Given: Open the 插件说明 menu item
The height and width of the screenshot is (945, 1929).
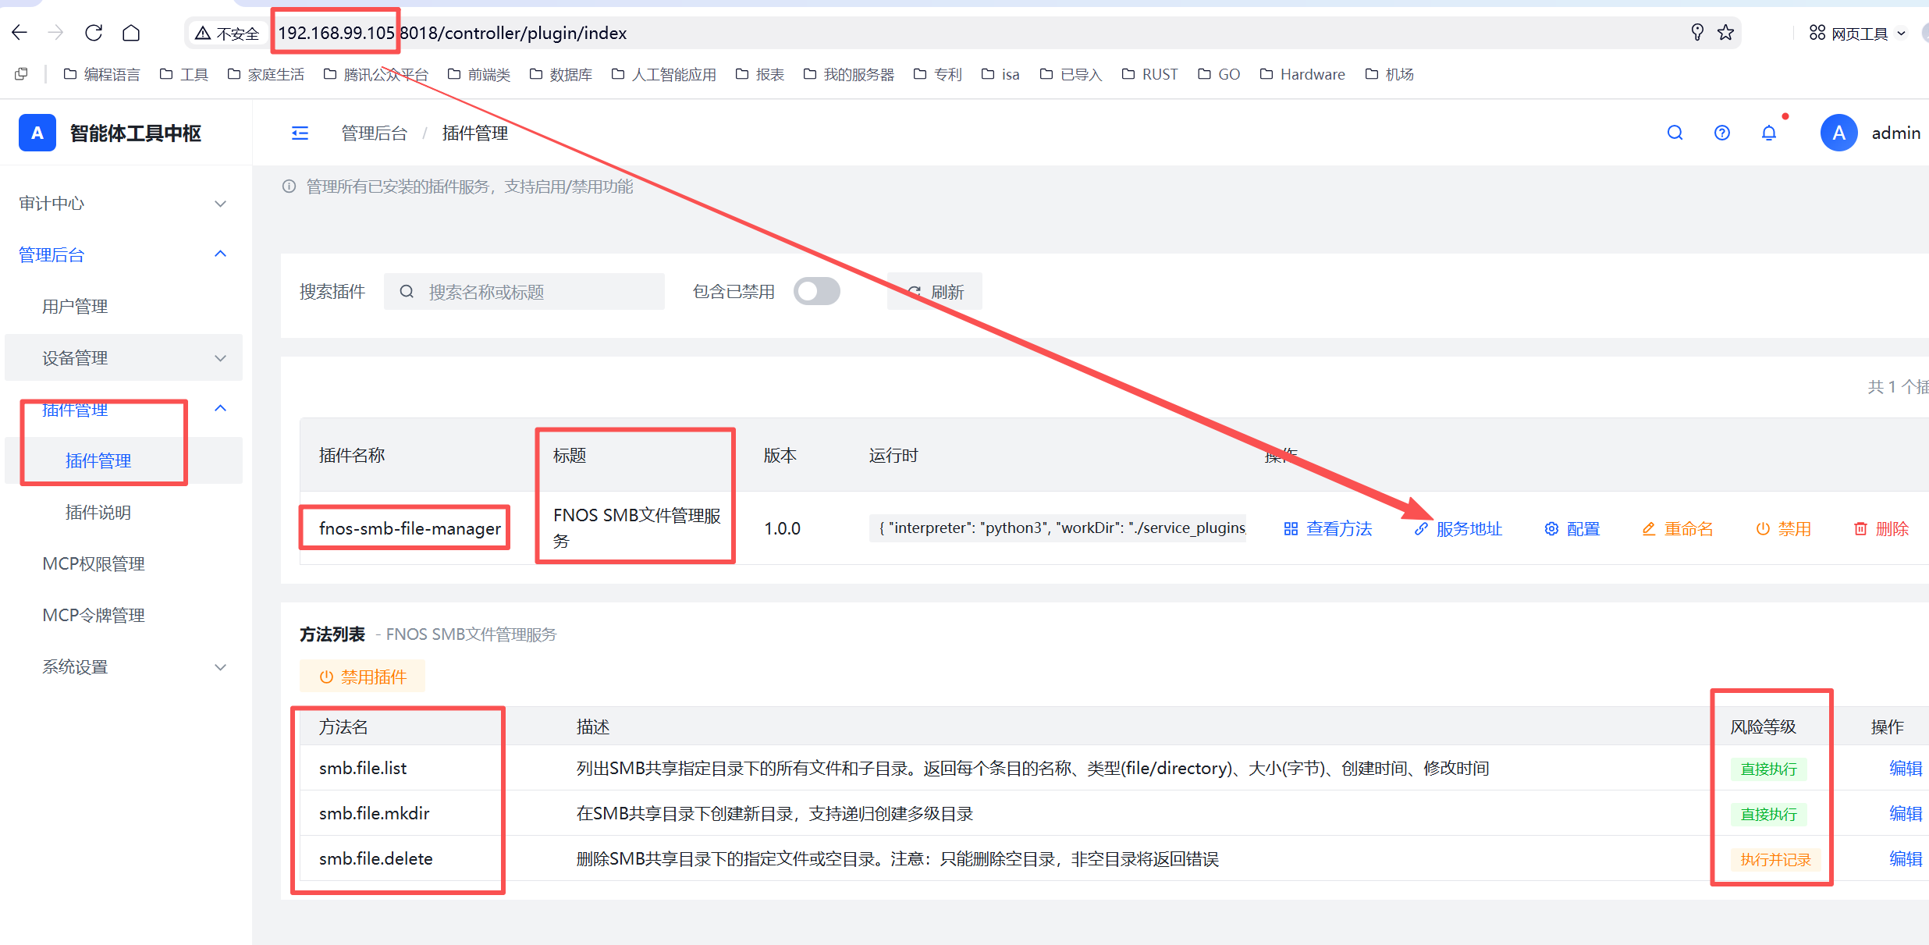Looking at the screenshot, I should click(x=98, y=513).
